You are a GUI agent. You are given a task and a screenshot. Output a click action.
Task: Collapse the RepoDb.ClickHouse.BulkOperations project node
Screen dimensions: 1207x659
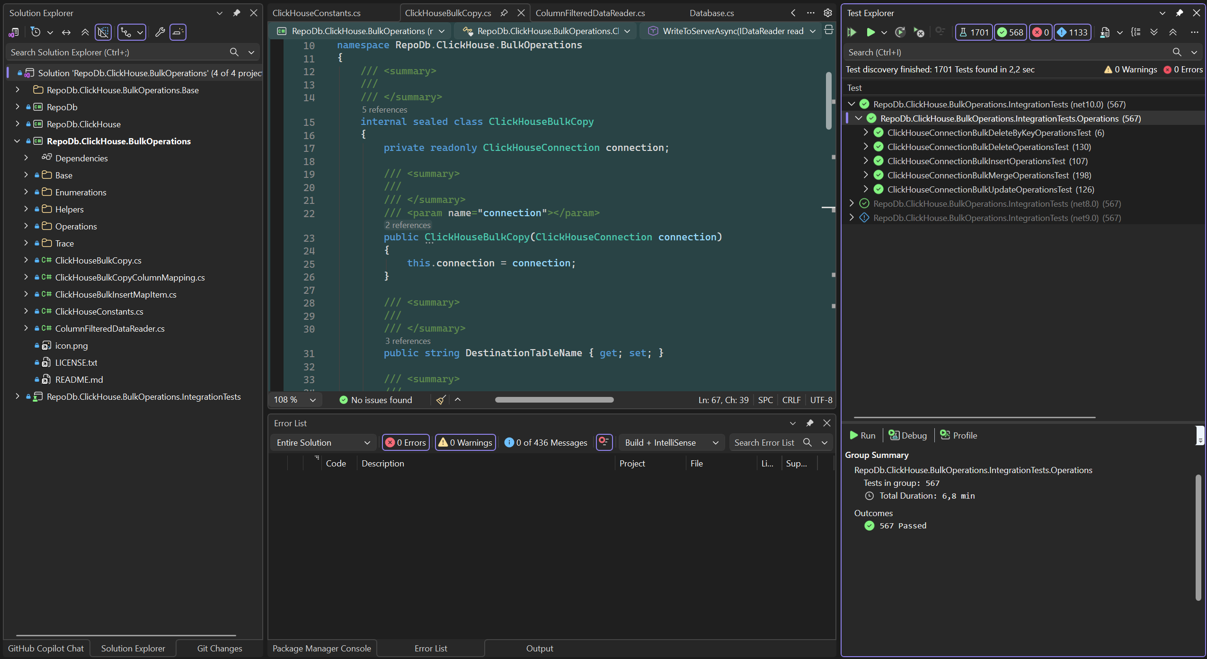(x=18, y=141)
